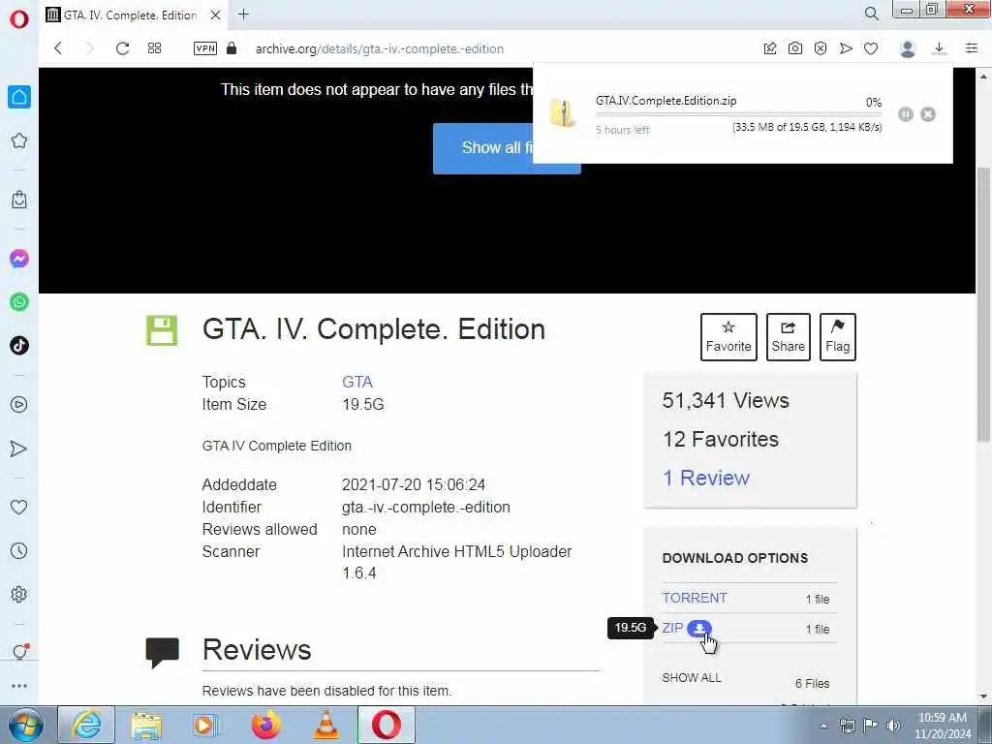Pause the GTA.IV.Complete.Edition.zip download

(906, 114)
